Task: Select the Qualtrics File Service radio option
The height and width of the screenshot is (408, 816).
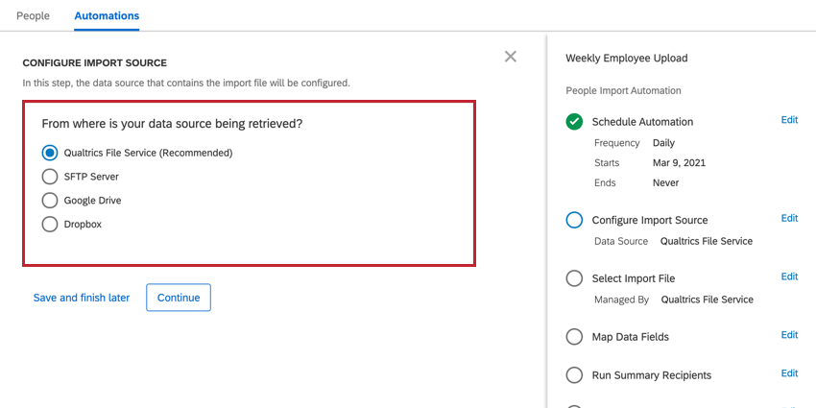Action: (x=49, y=153)
